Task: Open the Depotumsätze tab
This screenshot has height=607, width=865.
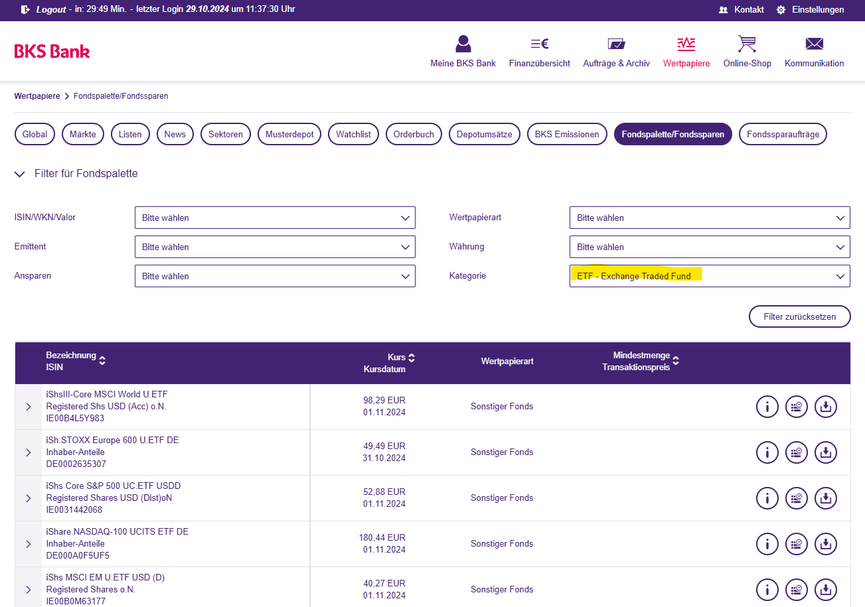Action: pos(485,134)
